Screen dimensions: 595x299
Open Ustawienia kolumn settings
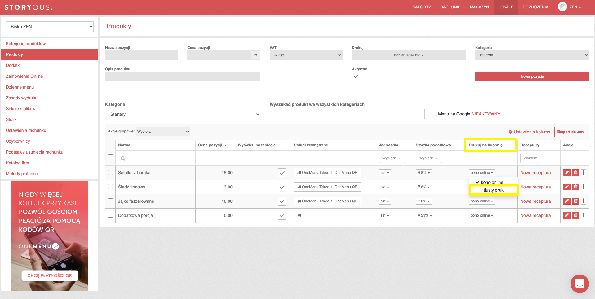[530, 132]
